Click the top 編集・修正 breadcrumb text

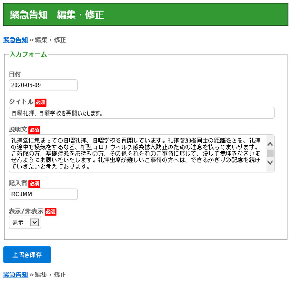click(50, 40)
